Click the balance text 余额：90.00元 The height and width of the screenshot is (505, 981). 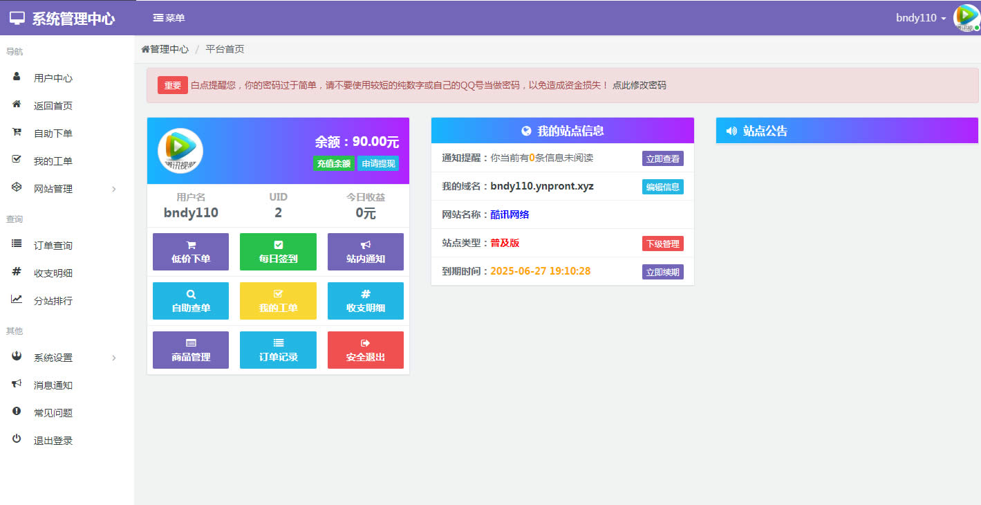pyautogui.click(x=357, y=142)
